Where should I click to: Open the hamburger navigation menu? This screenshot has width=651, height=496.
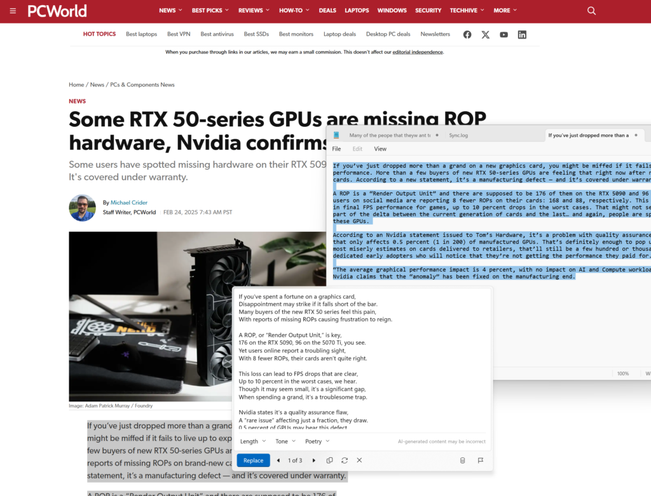13,10
